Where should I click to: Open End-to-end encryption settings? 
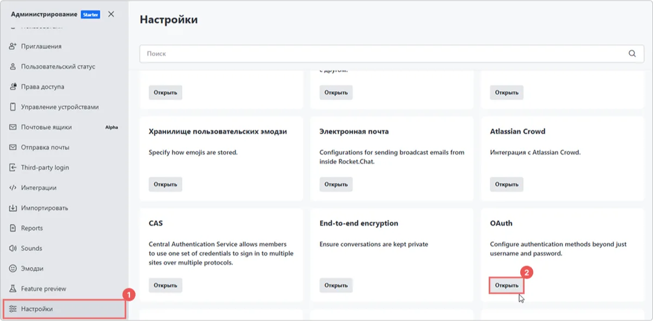click(336, 285)
